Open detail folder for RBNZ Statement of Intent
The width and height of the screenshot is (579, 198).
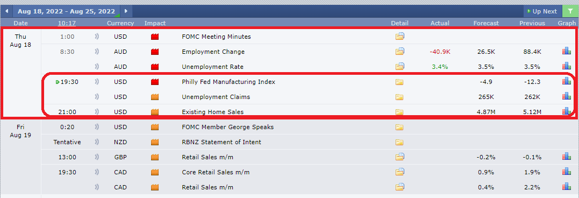(399, 142)
